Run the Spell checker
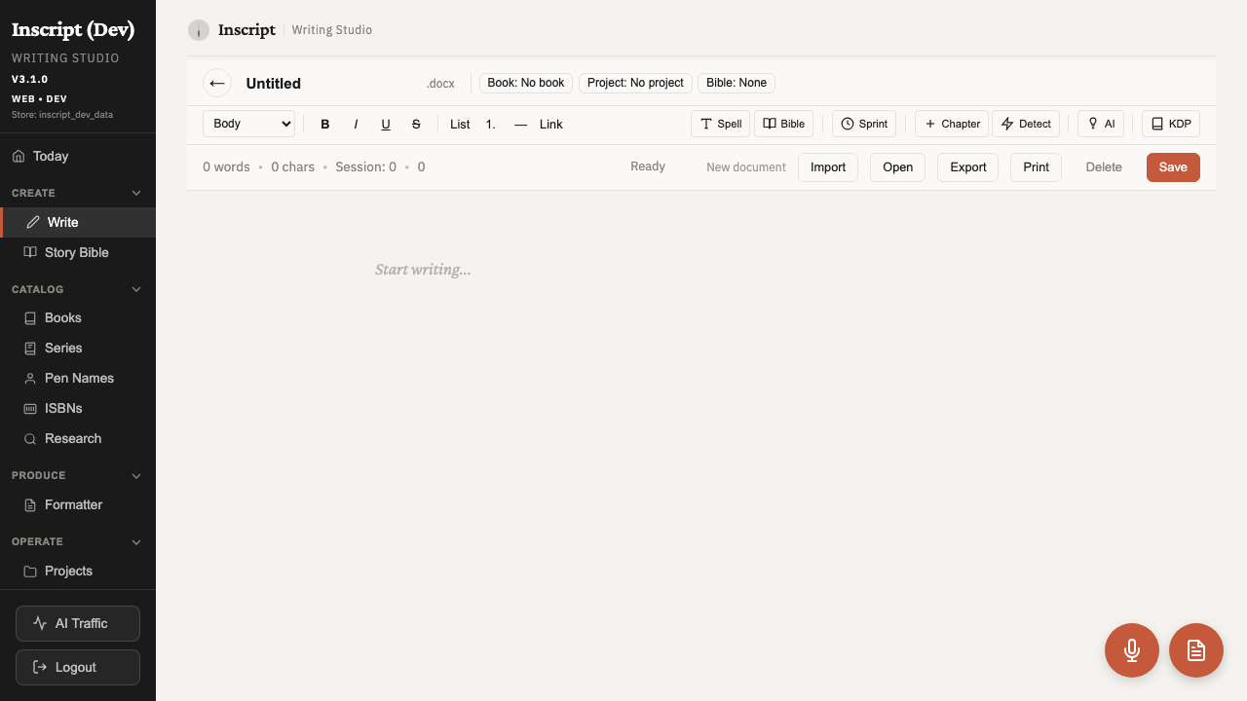This screenshot has height=701, width=1247. (720, 124)
